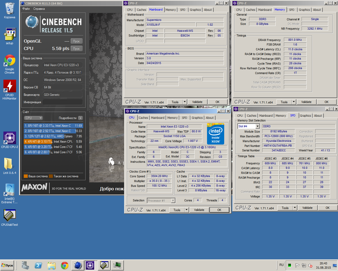Screen dimensions: 338x271
Task: Open the CPU ranking dropdown in Cinebench
Action: 33,118
